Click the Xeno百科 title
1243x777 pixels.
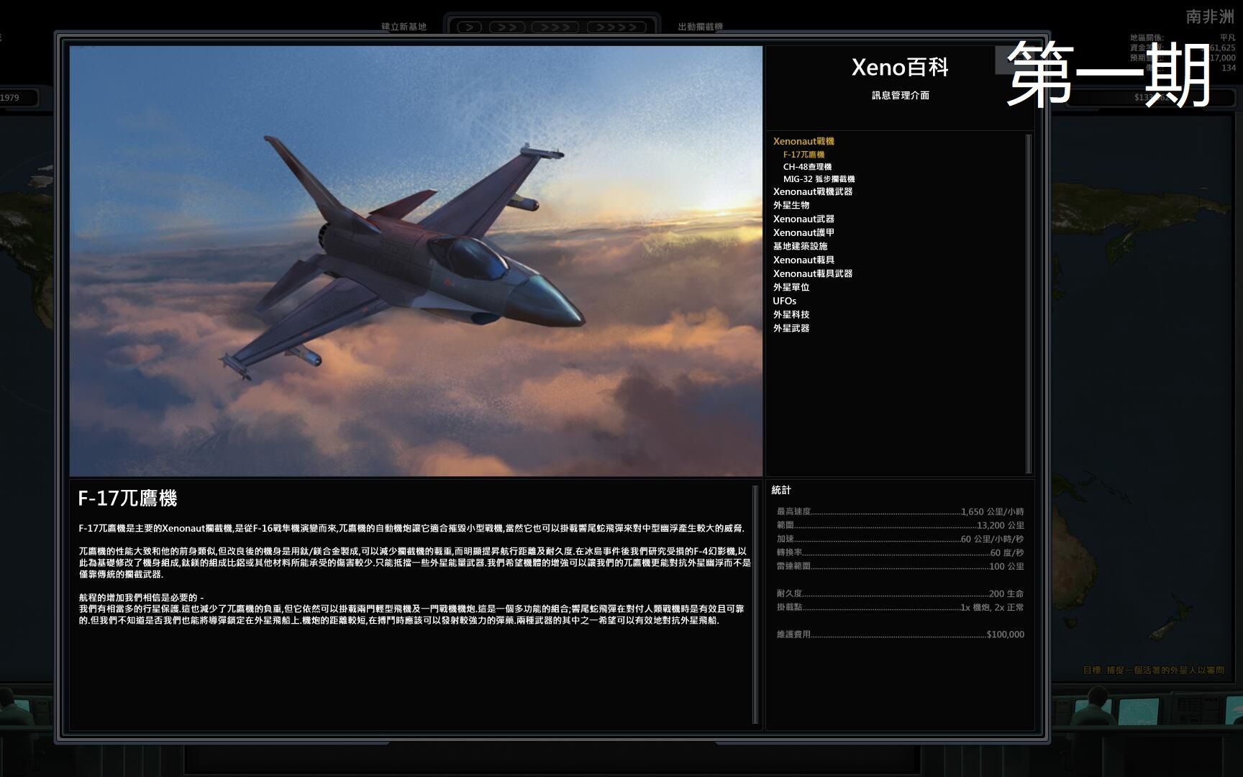[x=900, y=67]
